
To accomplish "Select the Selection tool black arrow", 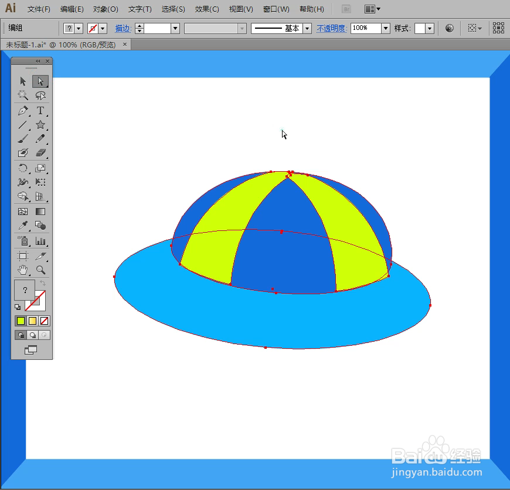I will click(23, 81).
